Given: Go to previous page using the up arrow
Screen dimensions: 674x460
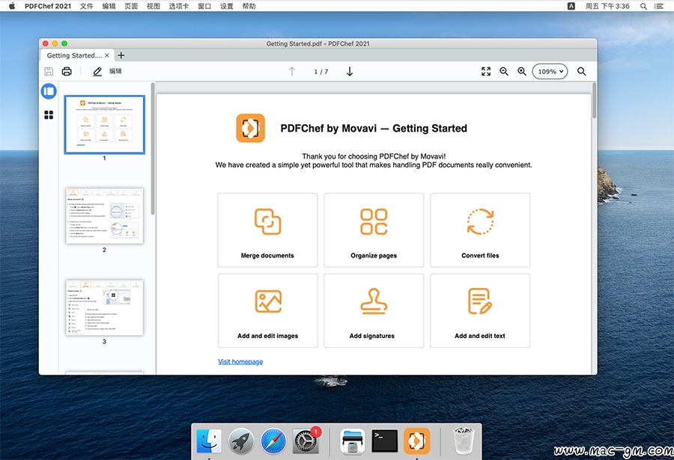Looking at the screenshot, I should click(292, 71).
